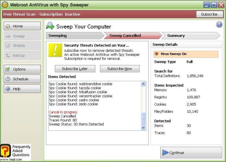The width and height of the screenshot is (226, 162).
Task: Click the Help globe icon in sidebar
Action: pyautogui.click(x=8, y=89)
